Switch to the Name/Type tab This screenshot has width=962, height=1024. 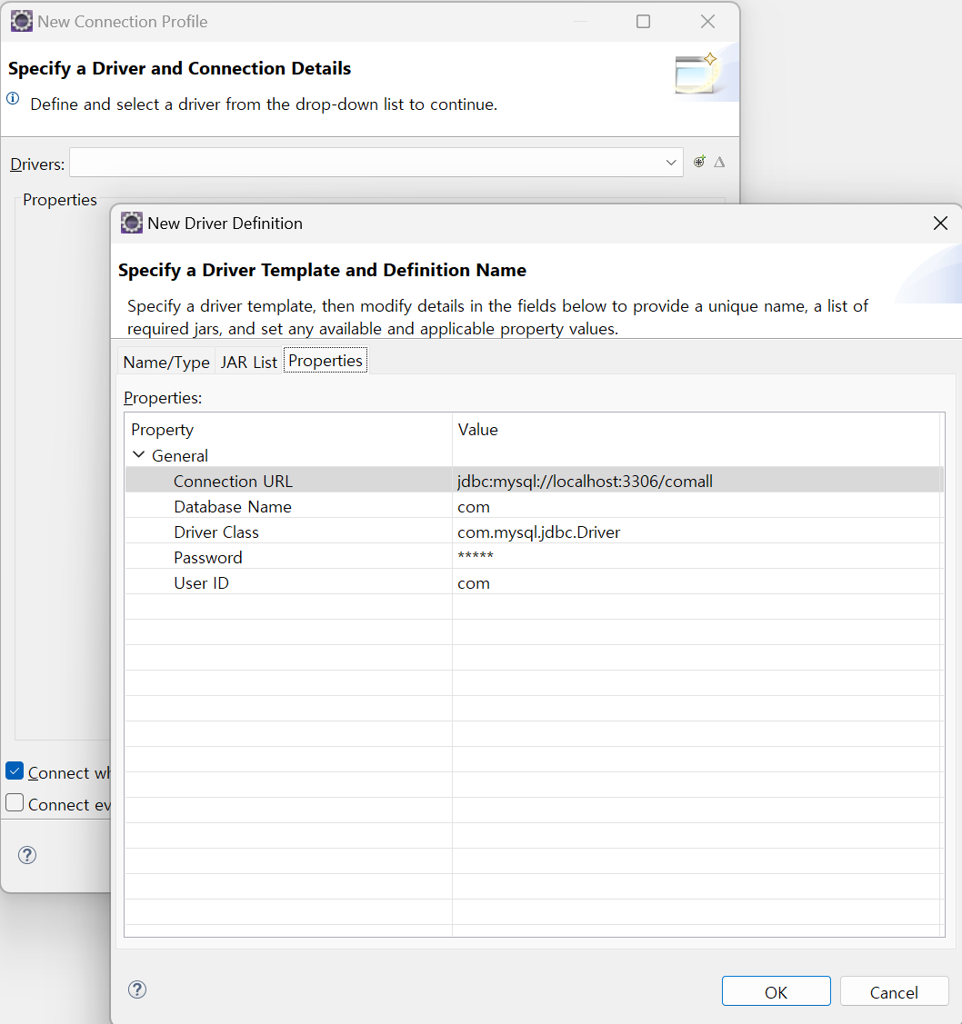[x=166, y=362]
